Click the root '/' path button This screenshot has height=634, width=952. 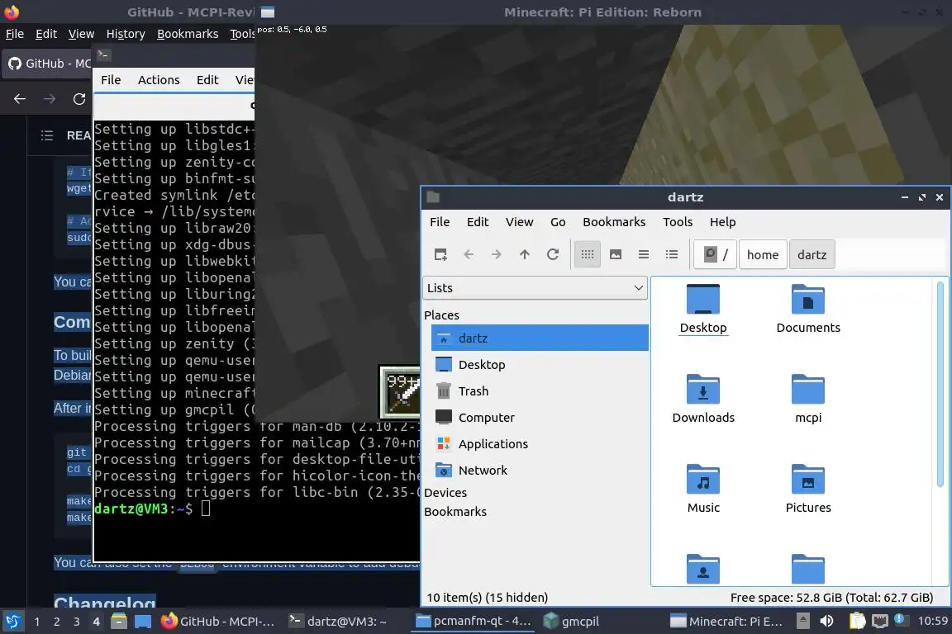[x=715, y=254]
